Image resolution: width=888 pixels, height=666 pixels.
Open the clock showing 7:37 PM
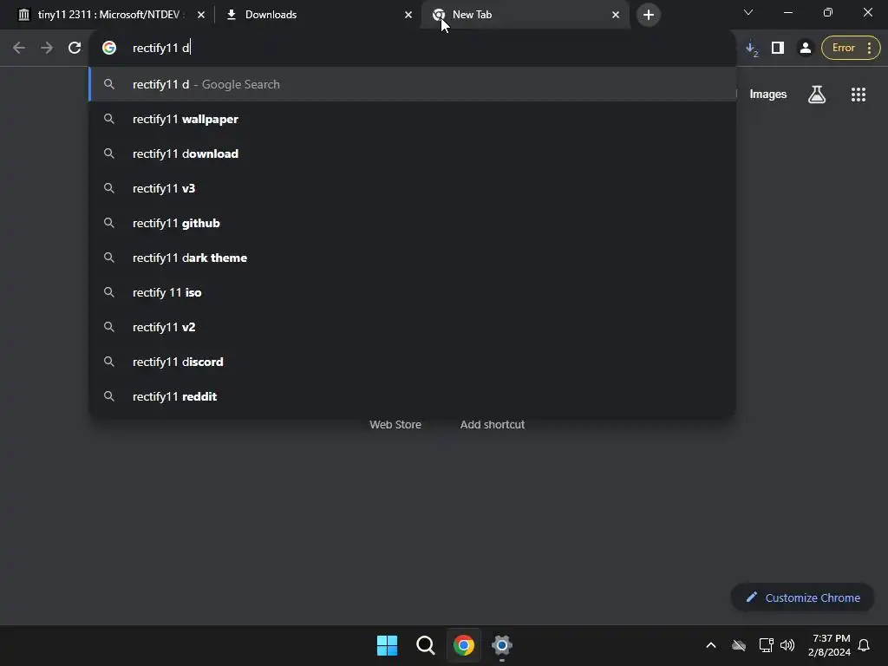point(830,645)
